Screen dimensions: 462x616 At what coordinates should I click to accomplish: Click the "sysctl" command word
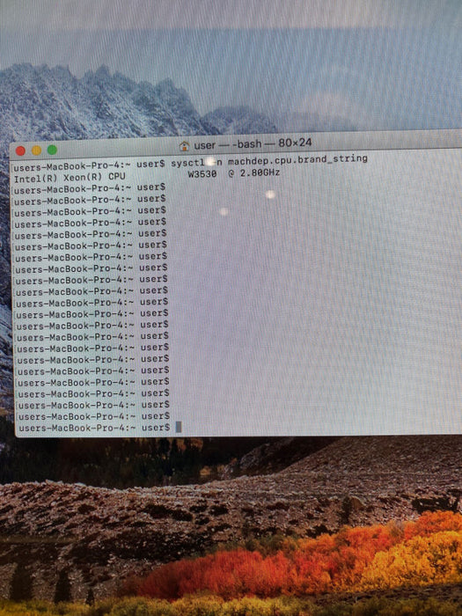coord(188,163)
